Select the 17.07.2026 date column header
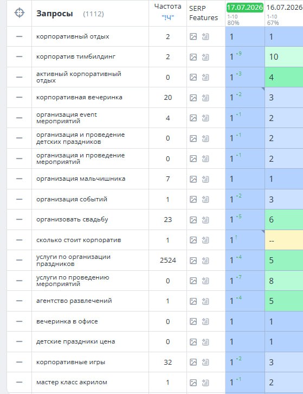The height and width of the screenshot is (394, 303). pyautogui.click(x=245, y=7)
